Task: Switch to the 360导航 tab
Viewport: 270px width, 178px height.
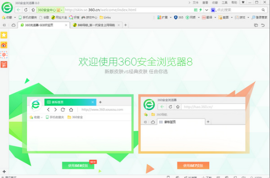Action: [96, 25]
